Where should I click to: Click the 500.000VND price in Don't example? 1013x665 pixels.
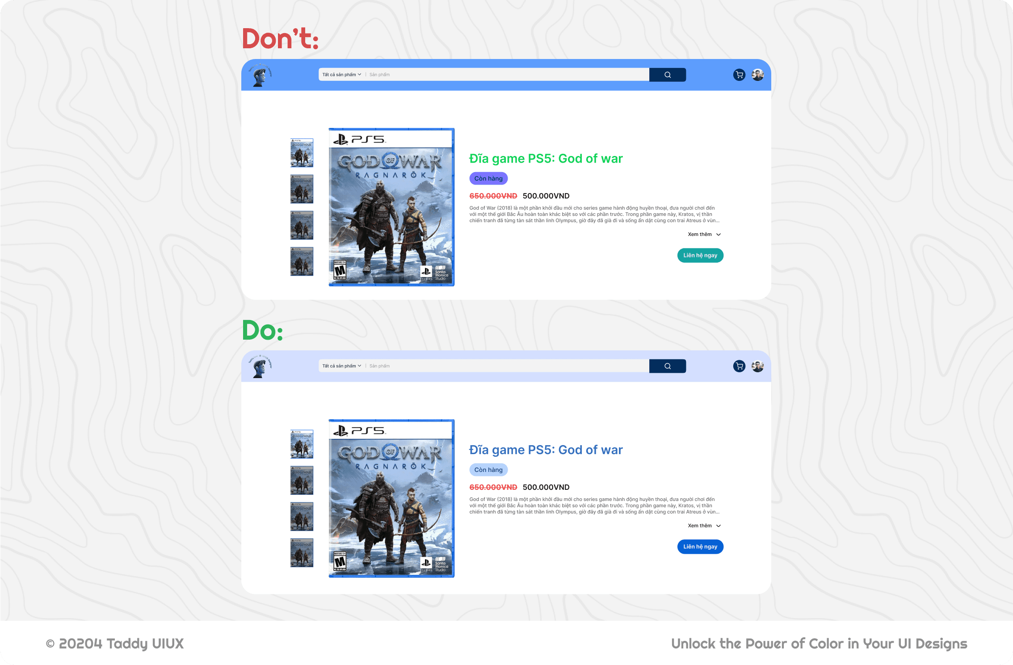[546, 196]
